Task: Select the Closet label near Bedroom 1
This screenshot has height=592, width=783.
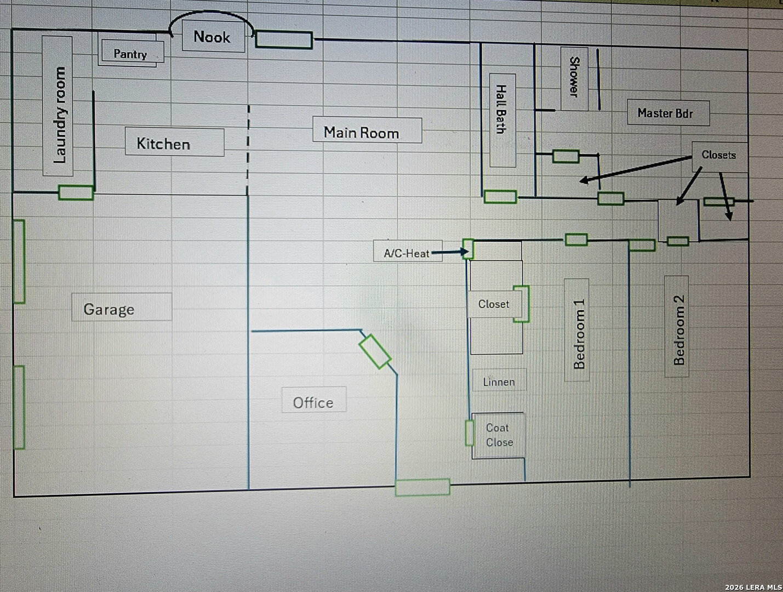Action: click(x=493, y=304)
